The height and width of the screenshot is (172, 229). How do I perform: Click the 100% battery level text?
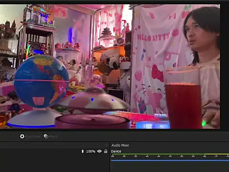[91, 151]
